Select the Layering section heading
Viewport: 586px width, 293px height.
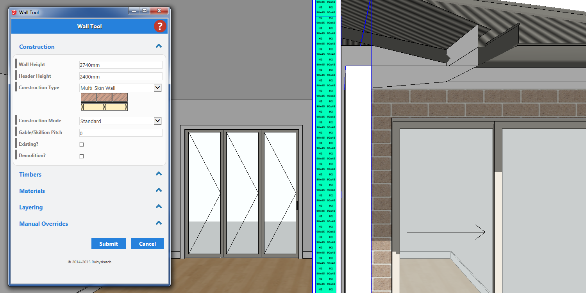coord(31,207)
